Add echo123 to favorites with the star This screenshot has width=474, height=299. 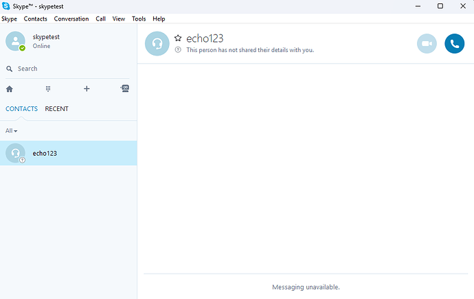click(178, 38)
